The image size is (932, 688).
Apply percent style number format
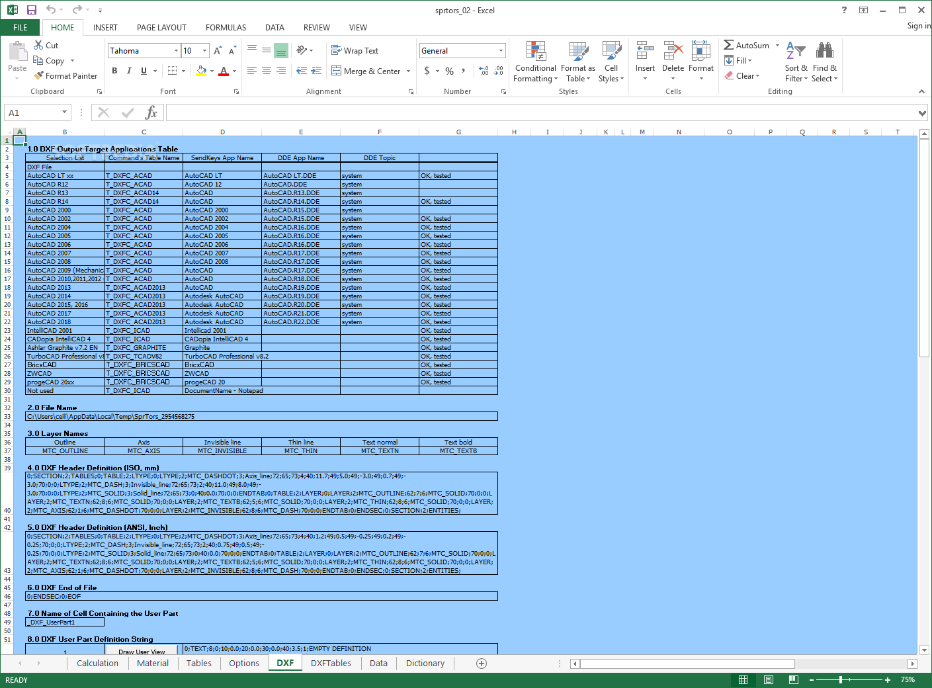point(449,71)
